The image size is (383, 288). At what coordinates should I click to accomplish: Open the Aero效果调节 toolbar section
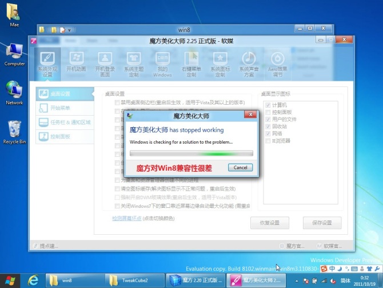(278, 64)
